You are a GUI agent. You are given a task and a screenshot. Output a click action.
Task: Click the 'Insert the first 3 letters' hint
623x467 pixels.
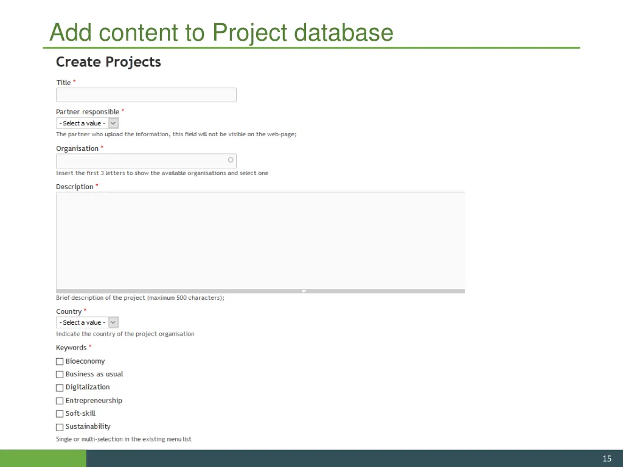coord(162,173)
